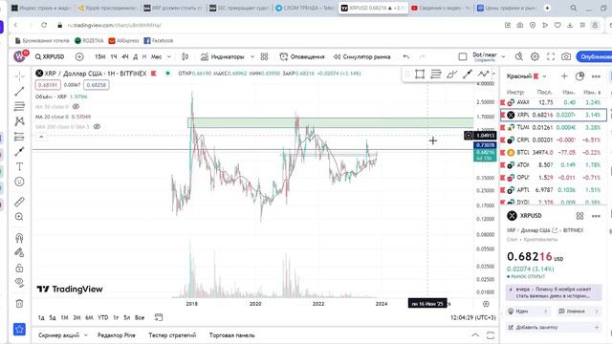Open chart settings gear icon
This screenshot has width=612, height=344.
point(535,57)
